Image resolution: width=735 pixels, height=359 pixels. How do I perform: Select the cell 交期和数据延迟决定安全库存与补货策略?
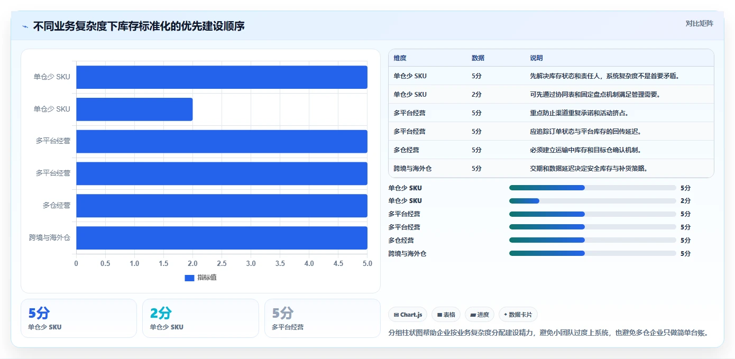click(589, 169)
